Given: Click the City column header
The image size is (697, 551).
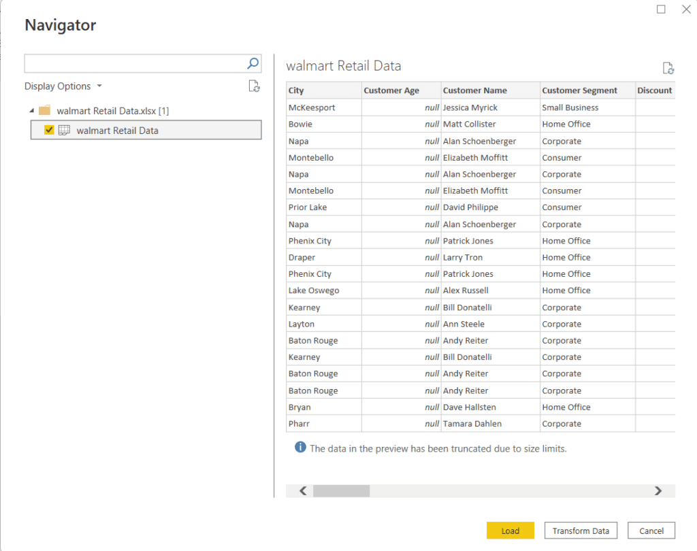Looking at the screenshot, I should coord(324,90).
